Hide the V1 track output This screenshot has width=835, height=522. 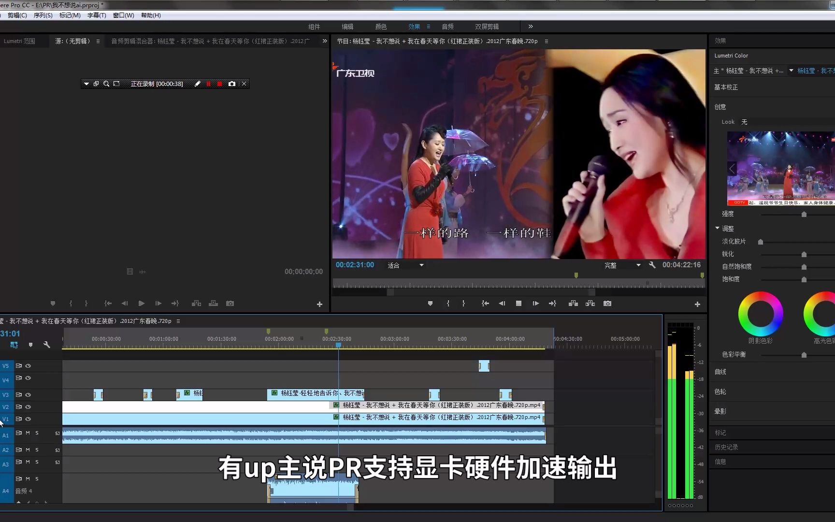click(28, 419)
